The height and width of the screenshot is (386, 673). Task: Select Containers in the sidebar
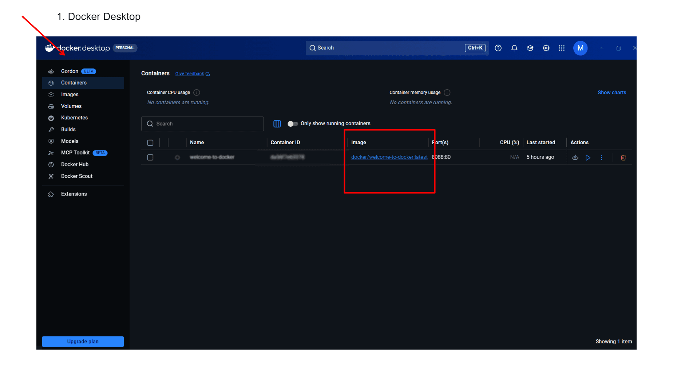83,83
